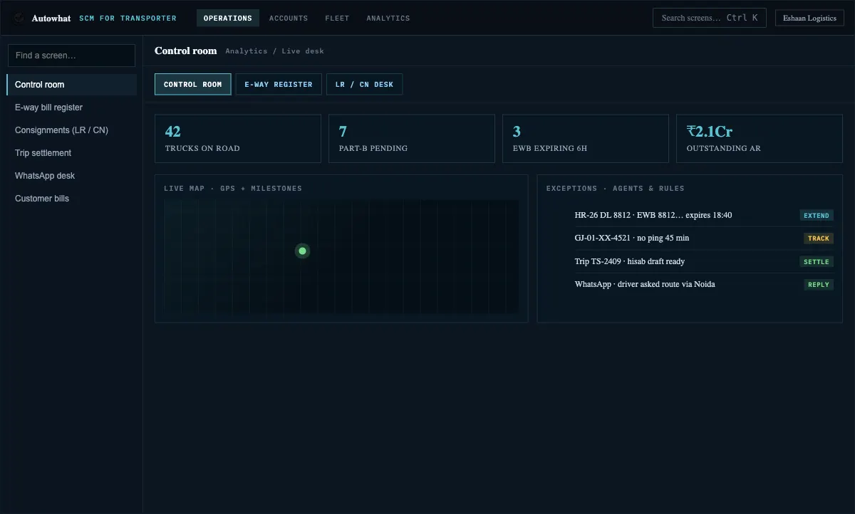Switch to the Fleet section
The image size is (855, 514).
[x=337, y=18]
